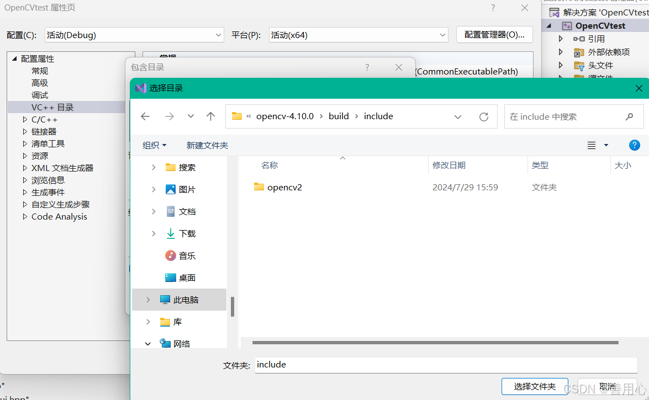Go forward in the folder dialog

click(x=169, y=116)
